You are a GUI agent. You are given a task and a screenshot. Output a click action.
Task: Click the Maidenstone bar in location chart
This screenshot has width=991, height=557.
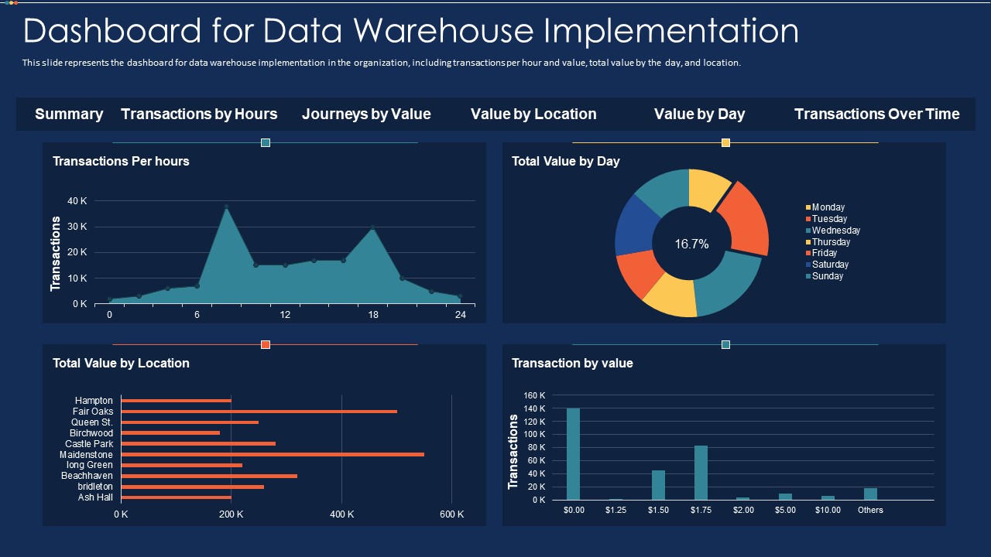[273, 454]
